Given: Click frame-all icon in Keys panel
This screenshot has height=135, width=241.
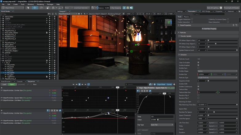Looking at the screenshot, I should tap(142, 91).
